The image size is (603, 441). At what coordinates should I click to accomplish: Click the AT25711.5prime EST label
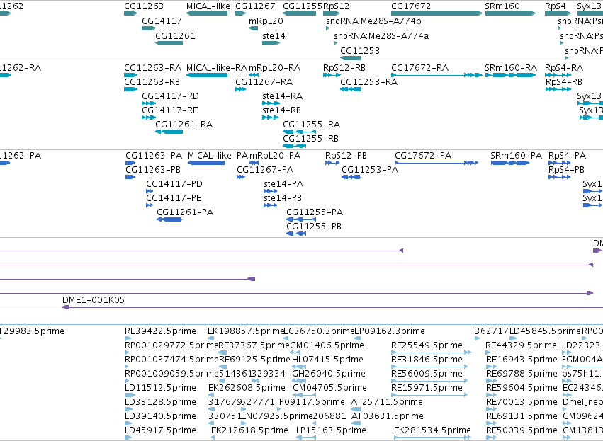coord(386,402)
